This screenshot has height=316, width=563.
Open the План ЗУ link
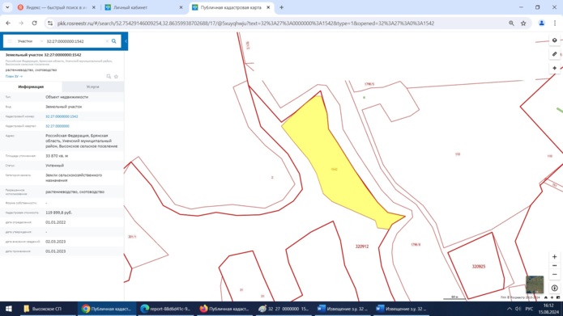point(14,76)
